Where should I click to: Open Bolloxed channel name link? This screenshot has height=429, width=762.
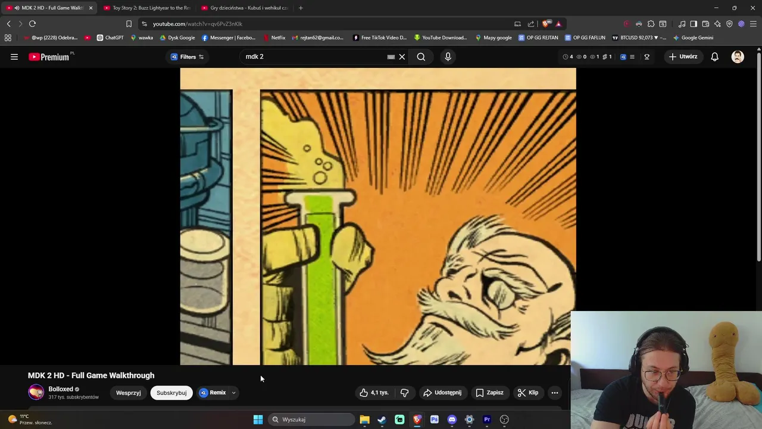tap(61, 389)
